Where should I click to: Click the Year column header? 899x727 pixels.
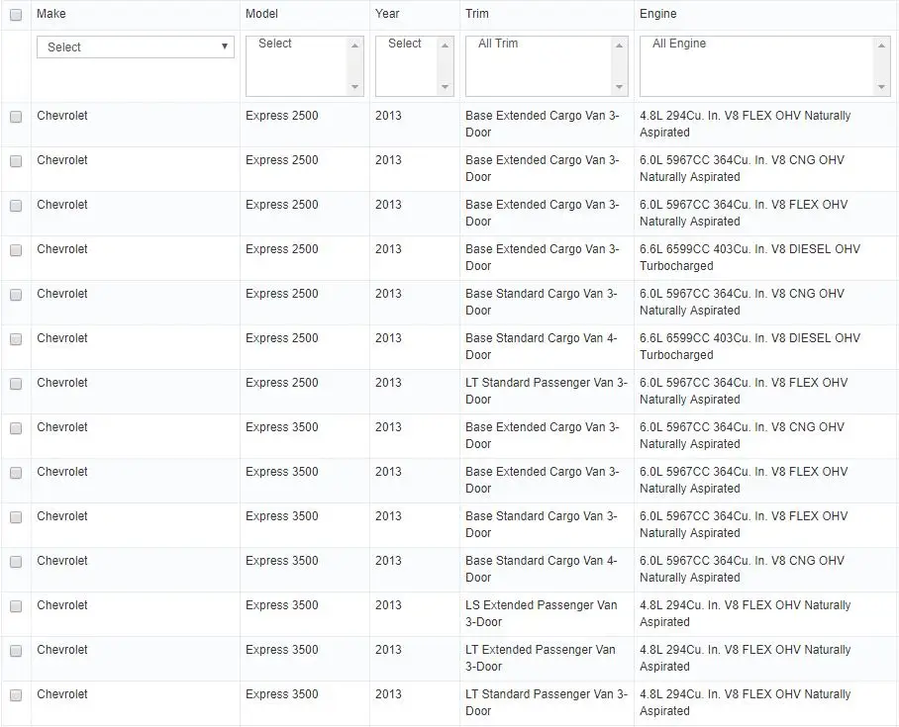(387, 14)
